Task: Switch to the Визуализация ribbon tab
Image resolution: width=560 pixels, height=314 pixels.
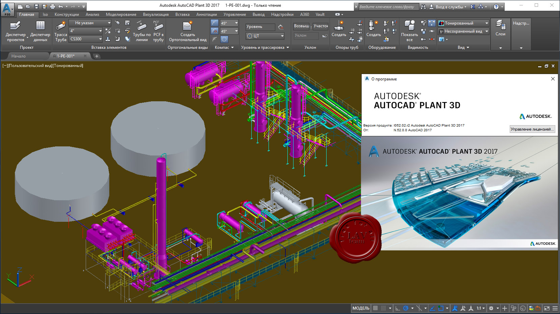Action: click(x=156, y=14)
